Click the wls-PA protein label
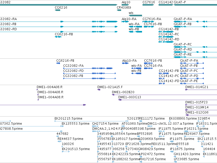Viewport: 217px width, 163px height. click(x=136, y=66)
